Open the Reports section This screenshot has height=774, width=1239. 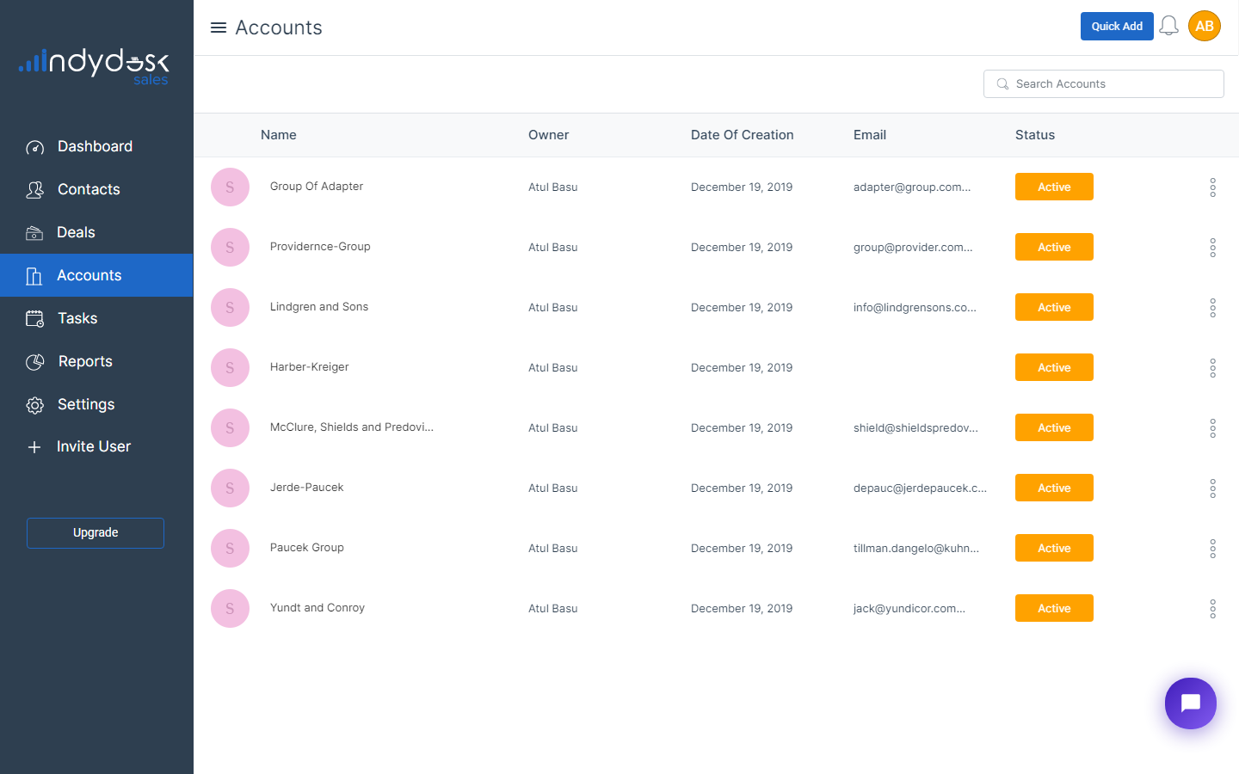coord(85,361)
